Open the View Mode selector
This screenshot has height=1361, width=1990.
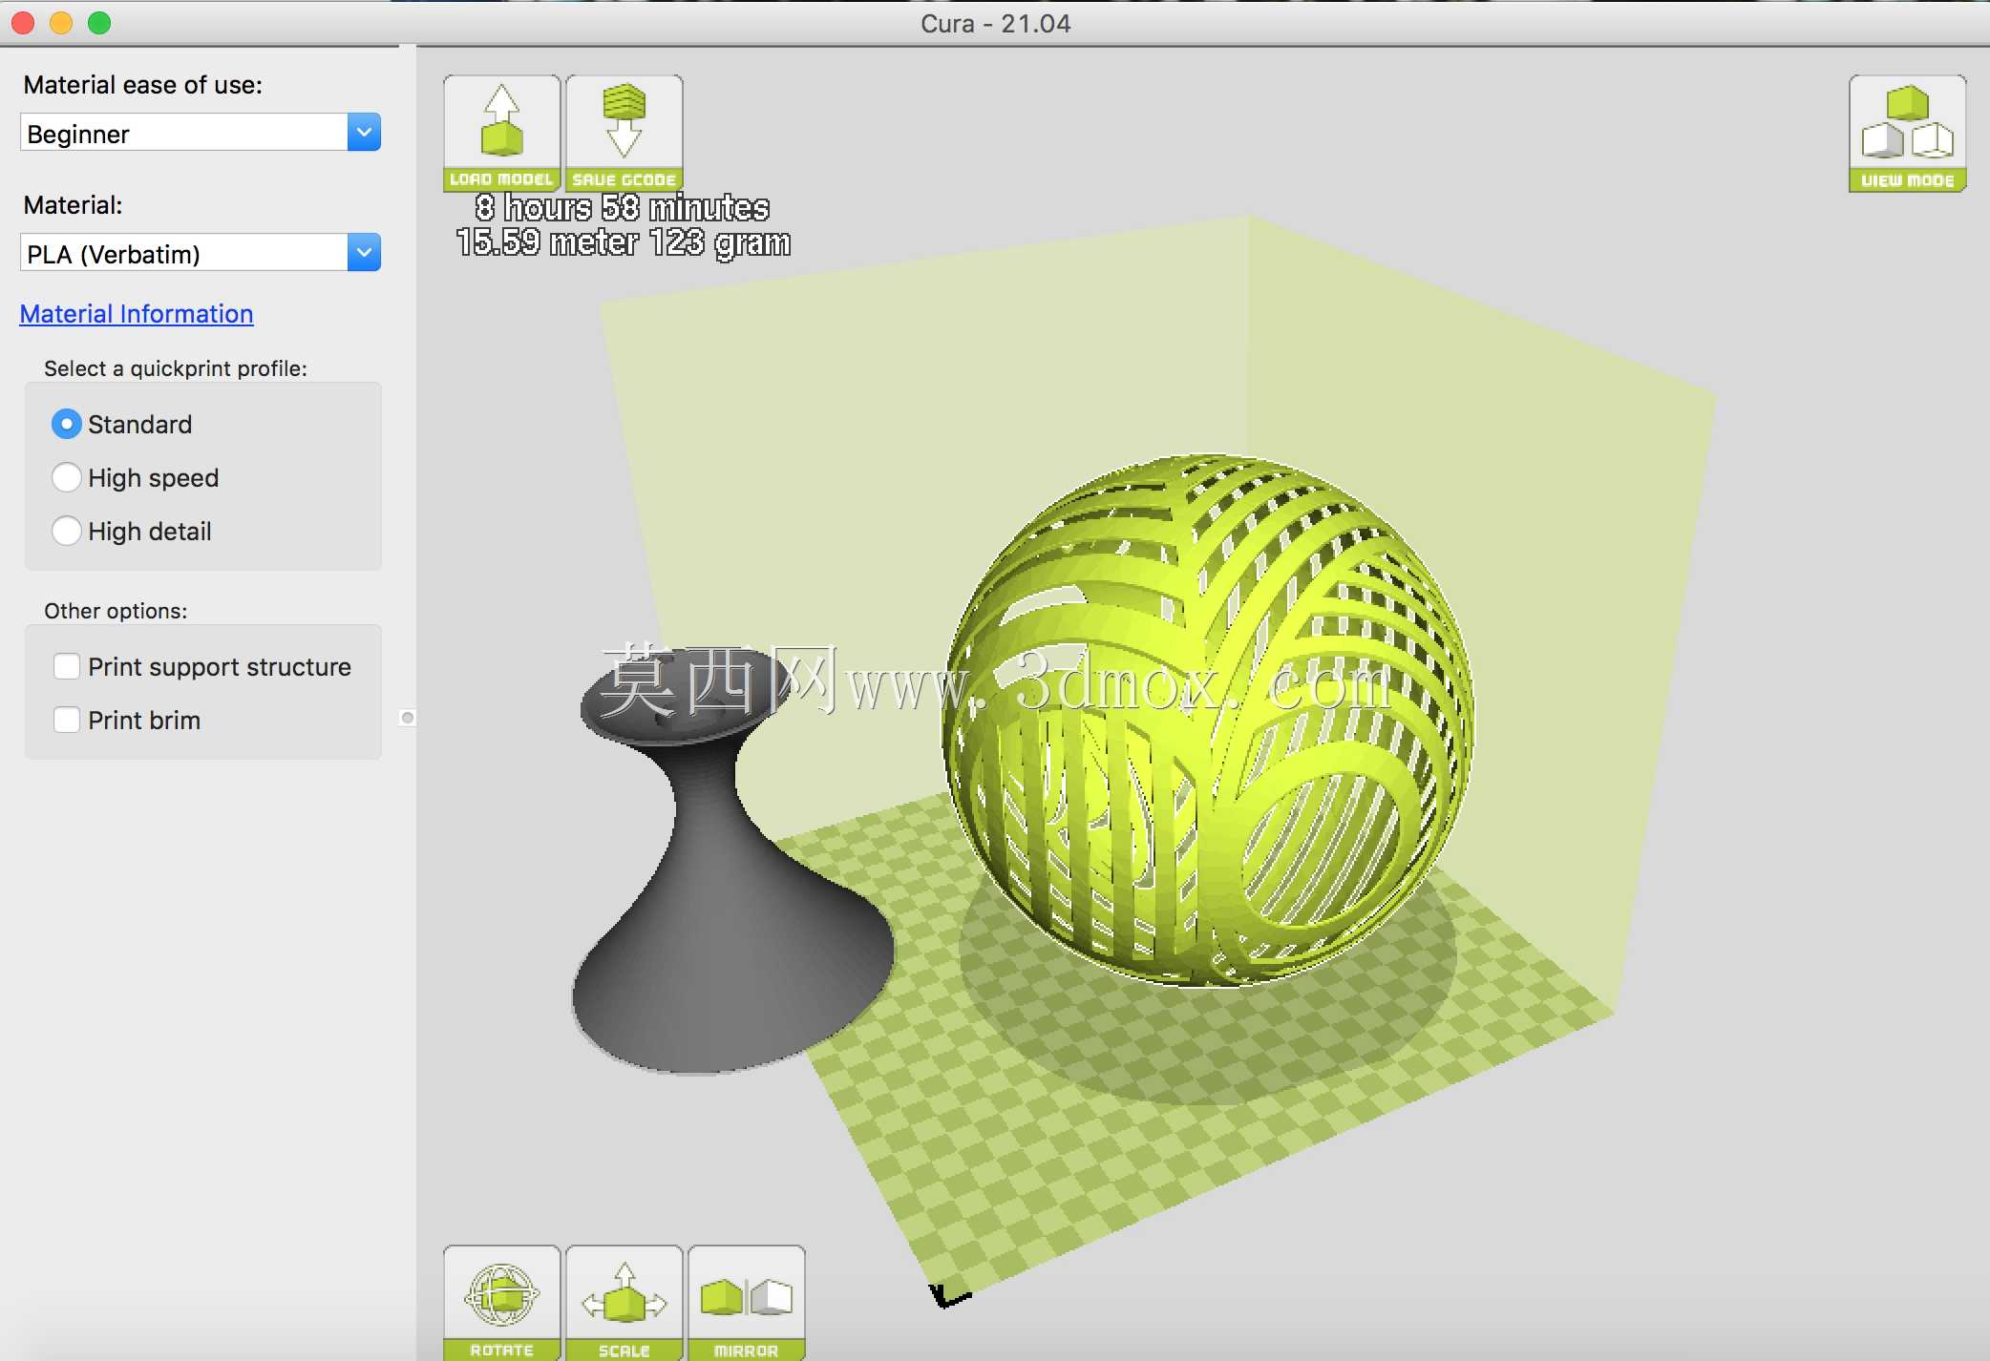(x=1907, y=134)
